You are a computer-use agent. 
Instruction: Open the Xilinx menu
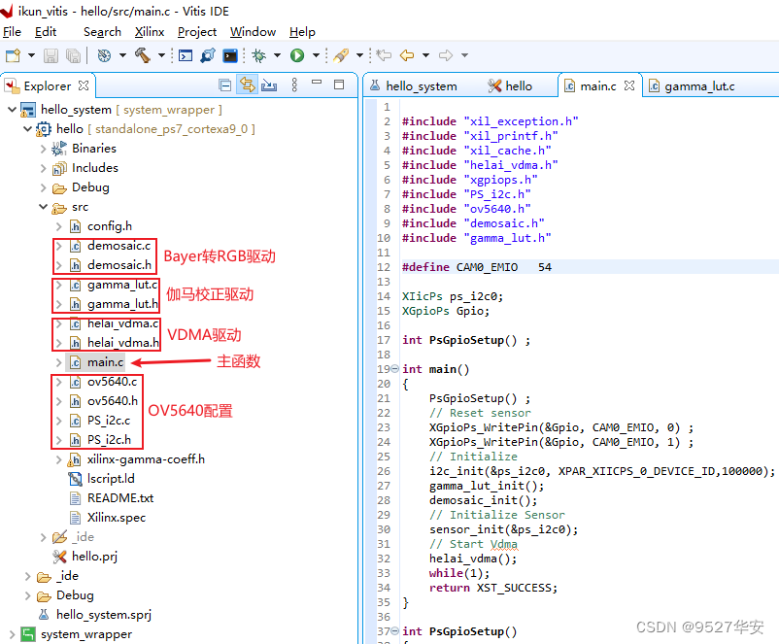[149, 32]
